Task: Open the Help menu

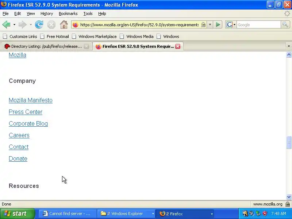Action: pyautogui.click(x=102, y=14)
